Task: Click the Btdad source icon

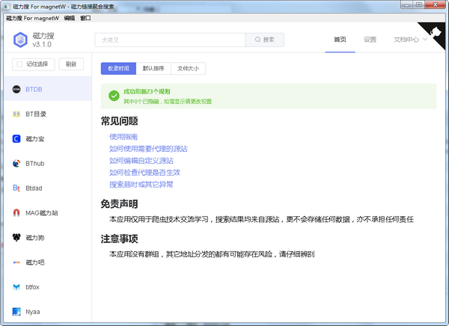Action: point(16,188)
